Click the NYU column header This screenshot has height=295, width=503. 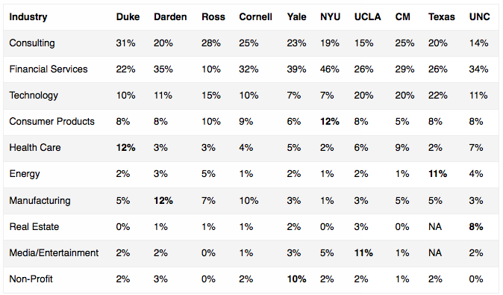click(x=330, y=17)
